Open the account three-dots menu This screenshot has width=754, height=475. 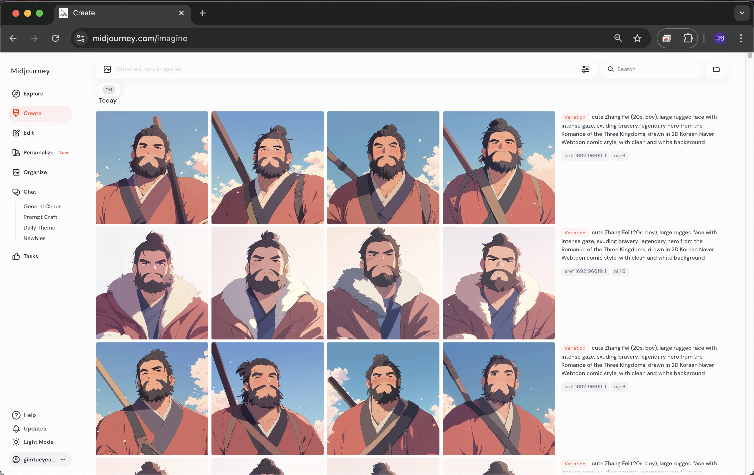coord(63,460)
